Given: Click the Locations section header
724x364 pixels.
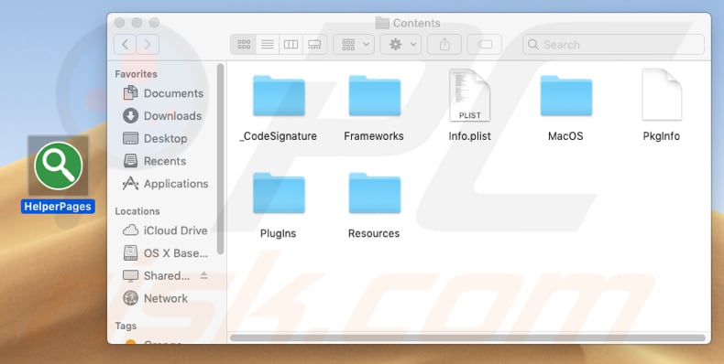Looking at the screenshot, I should [x=137, y=211].
